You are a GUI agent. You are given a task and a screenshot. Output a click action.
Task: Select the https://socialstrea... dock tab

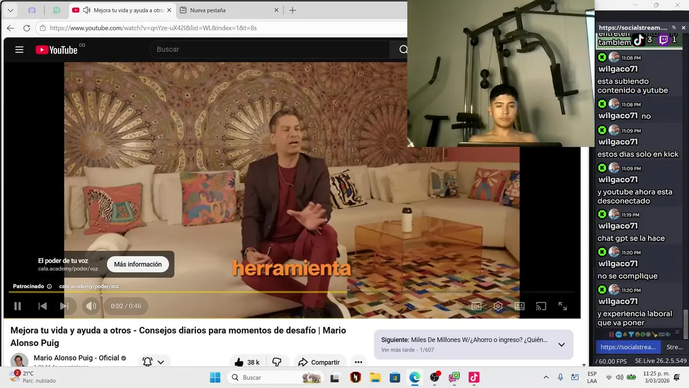628,347
